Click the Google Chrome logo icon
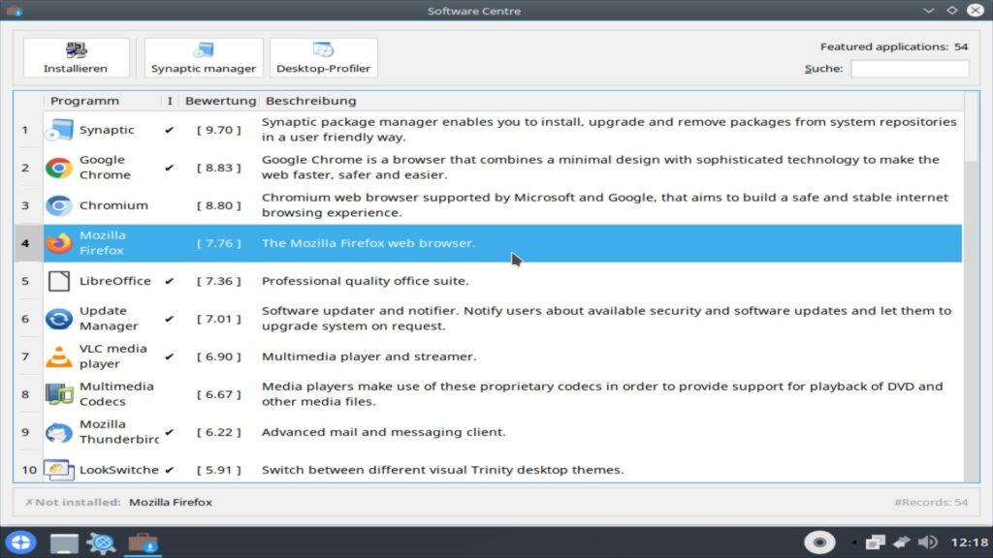 59,168
